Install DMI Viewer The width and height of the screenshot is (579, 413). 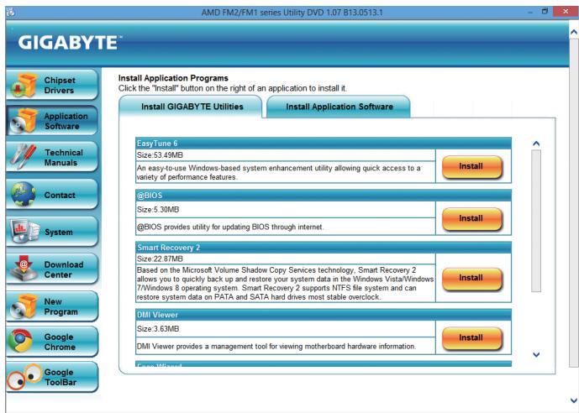pyautogui.click(x=472, y=337)
